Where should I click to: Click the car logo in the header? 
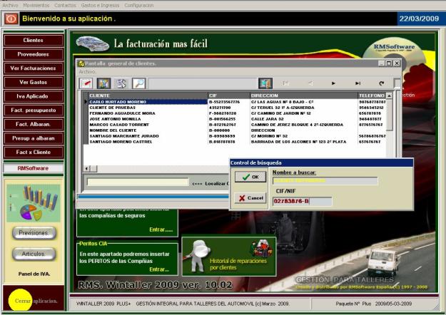tap(93, 44)
